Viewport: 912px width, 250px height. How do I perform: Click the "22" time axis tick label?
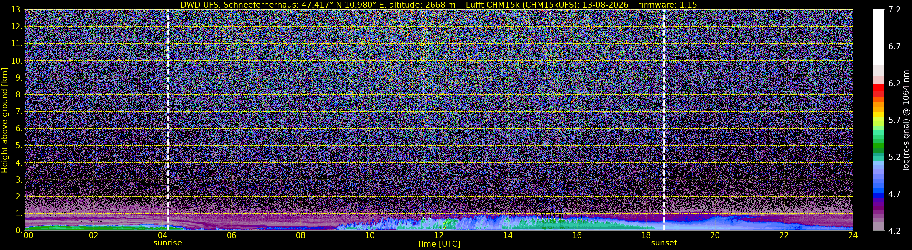point(784,235)
